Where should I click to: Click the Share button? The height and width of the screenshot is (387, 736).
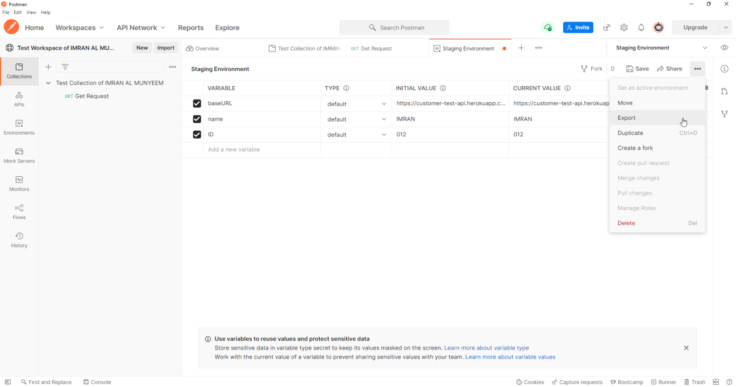point(670,69)
